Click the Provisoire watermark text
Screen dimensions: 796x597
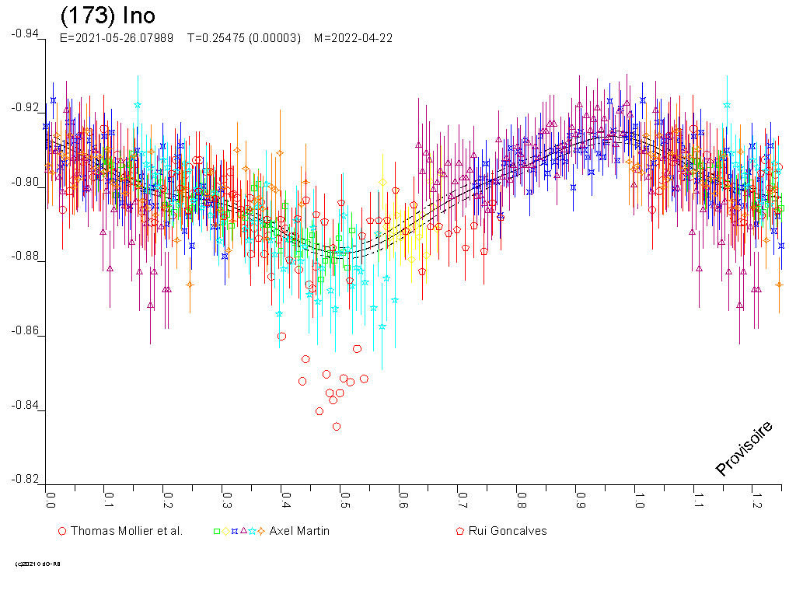coord(744,448)
